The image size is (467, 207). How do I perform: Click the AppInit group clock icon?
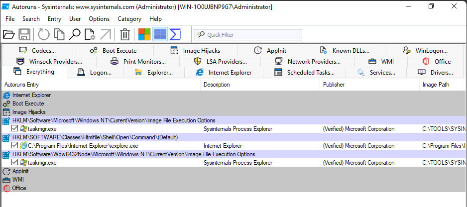pyautogui.click(x=6, y=172)
